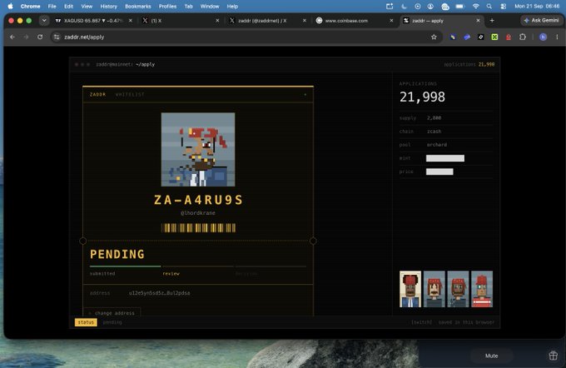Open the black square extension icon
The width and height of the screenshot is (566, 368).
click(x=480, y=37)
